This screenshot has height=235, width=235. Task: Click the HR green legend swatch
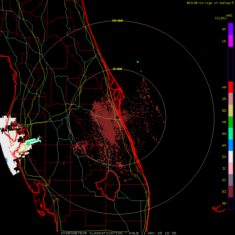(231, 122)
